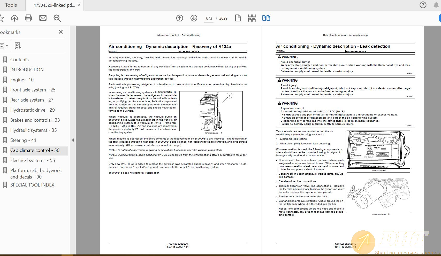
Task: Open the Tools tab
Action: tap(11, 5)
